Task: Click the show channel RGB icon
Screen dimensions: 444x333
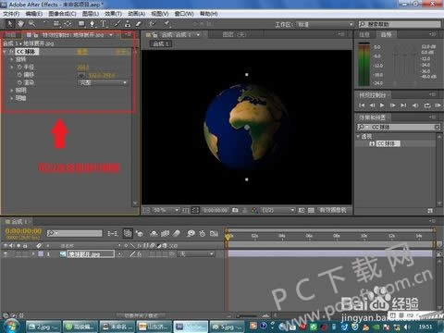Action: 254,210
